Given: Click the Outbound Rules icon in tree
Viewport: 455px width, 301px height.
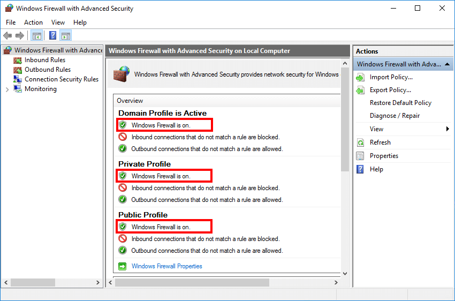Looking at the screenshot, I should tap(18, 70).
